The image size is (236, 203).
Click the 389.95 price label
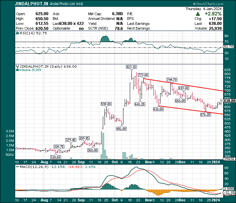(x=84, y=138)
